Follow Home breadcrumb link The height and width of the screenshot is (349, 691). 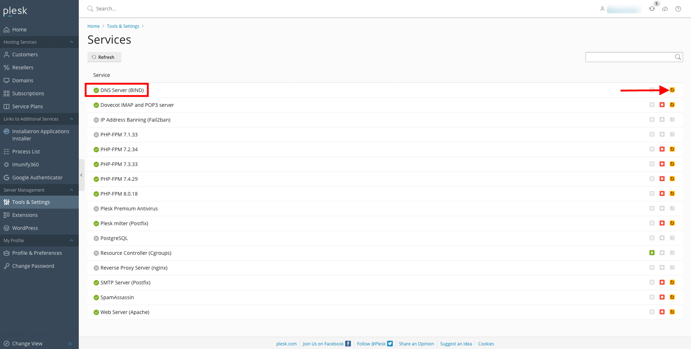click(94, 26)
